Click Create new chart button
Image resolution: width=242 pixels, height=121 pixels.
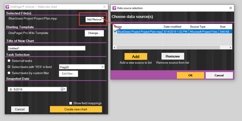(x=76, y=109)
